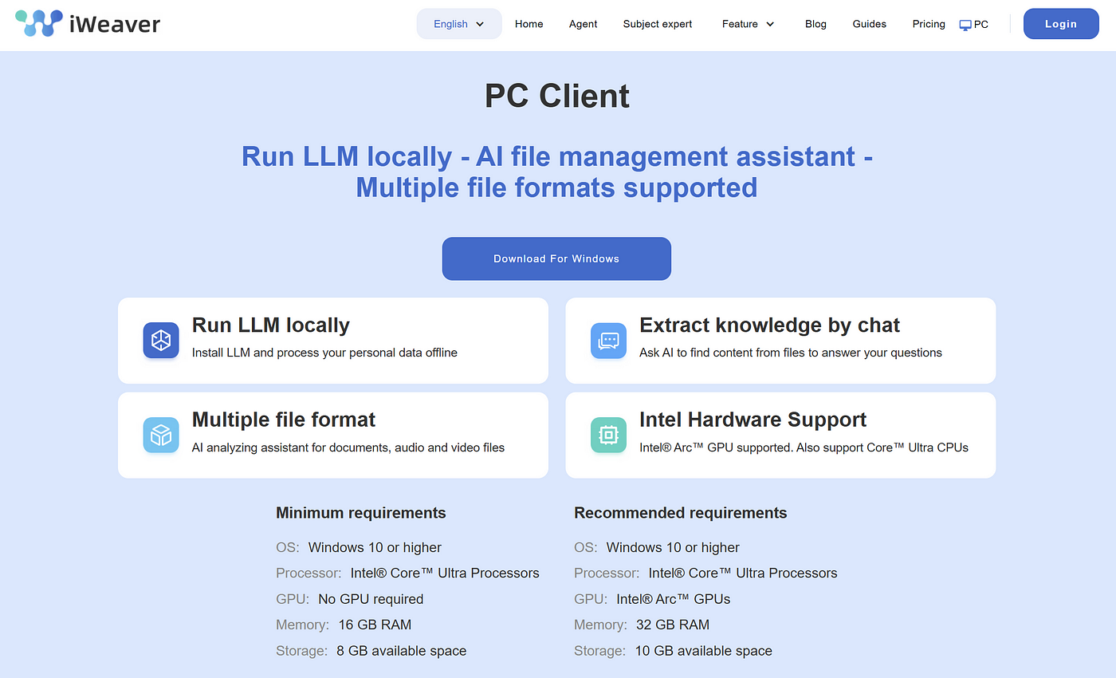Click the Run LLM locally cube icon
Viewport: 1116px width, 678px height.
(x=161, y=341)
